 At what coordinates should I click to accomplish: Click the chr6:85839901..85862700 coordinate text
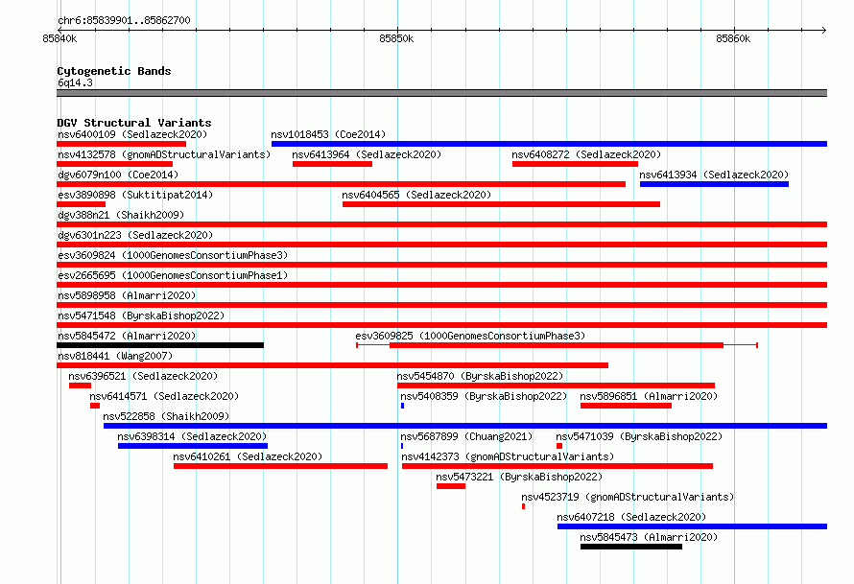[x=124, y=20]
